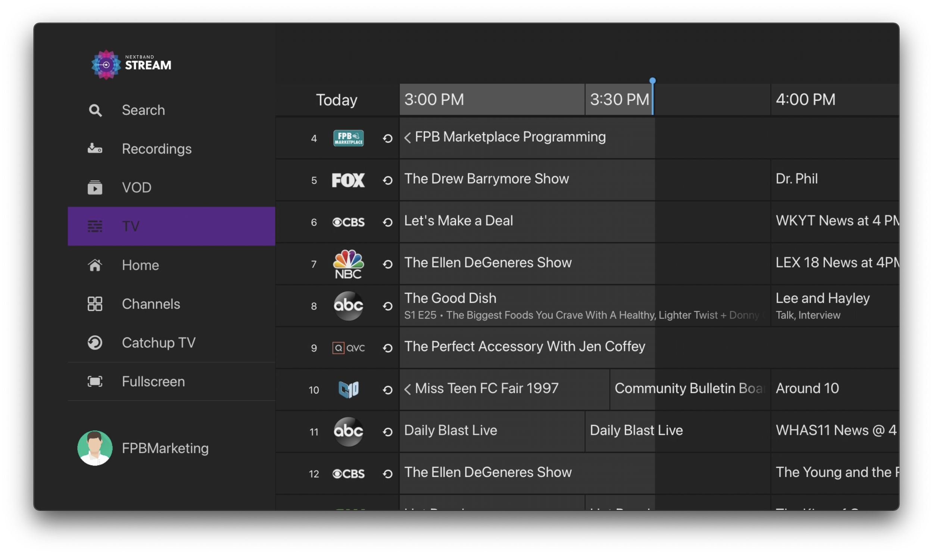Screen dimensions: 933x555
Task: Click the blue current-time marker on timeline
Action: coord(652,81)
